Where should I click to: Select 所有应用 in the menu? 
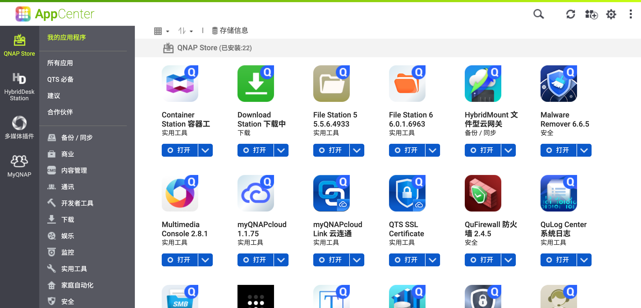pos(60,63)
